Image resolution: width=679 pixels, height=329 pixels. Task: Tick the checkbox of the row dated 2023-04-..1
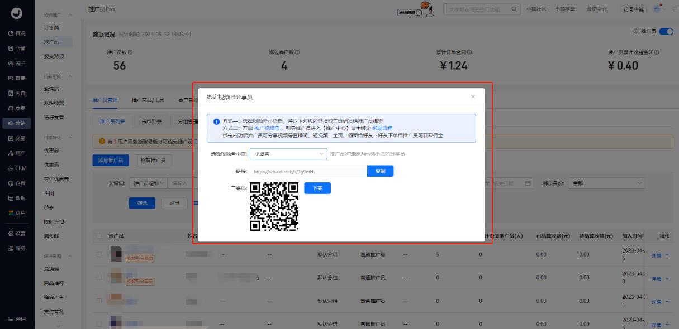click(99, 301)
